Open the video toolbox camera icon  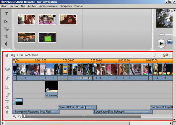tap(7, 55)
